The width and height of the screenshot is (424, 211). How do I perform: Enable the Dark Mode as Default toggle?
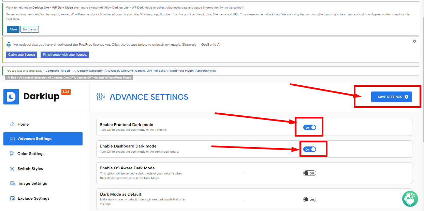tap(310, 199)
